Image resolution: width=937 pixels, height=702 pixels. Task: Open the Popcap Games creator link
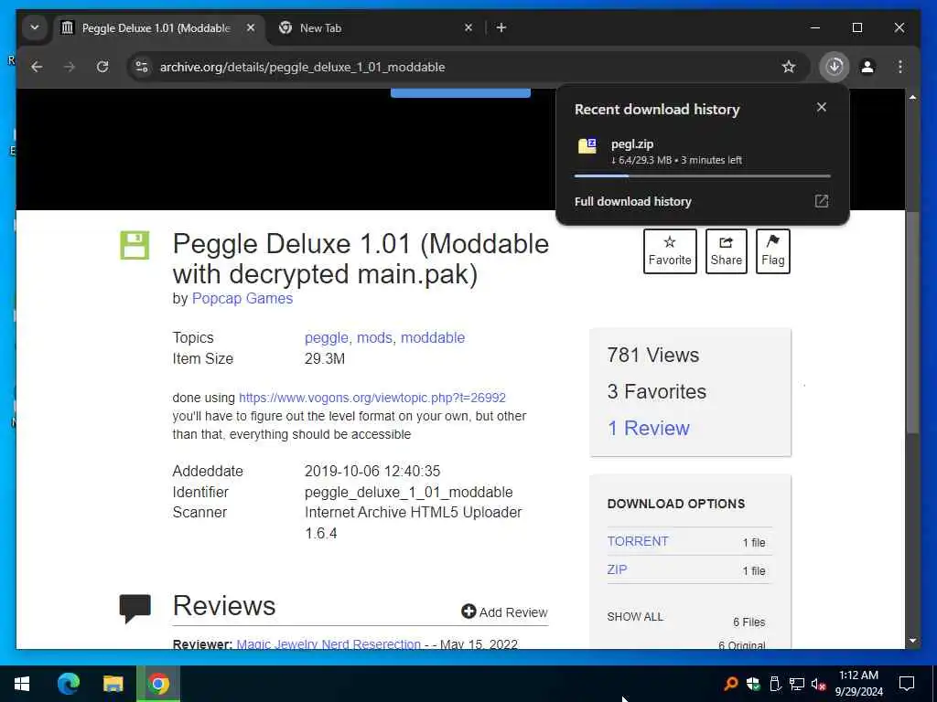pyautogui.click(x=242, y=299)
